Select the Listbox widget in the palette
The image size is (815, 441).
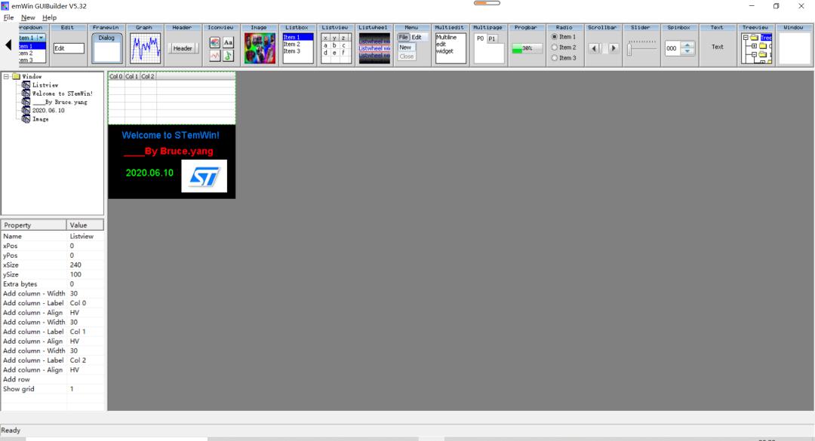click(298, 45)
